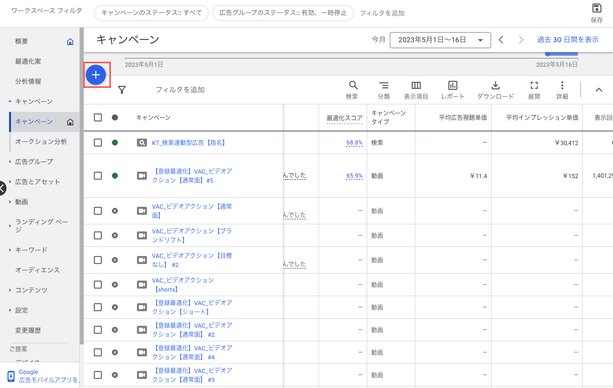Click the blue plus new campaign button
The width and height of the screenshot is (613, 388).
coord(96,75)
